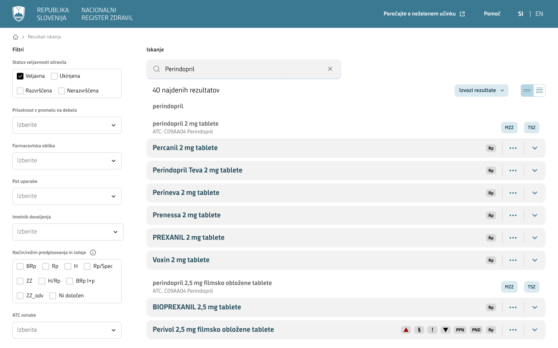Click black inverted triangle badge on Perivol row
Image resolution: width=558 pixels, height=348 pixels.
click(x=446, y=330)
